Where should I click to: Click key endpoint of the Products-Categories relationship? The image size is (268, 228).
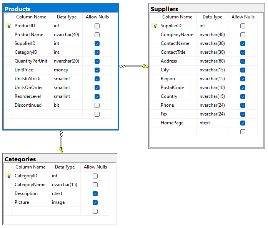pos(61,149)
